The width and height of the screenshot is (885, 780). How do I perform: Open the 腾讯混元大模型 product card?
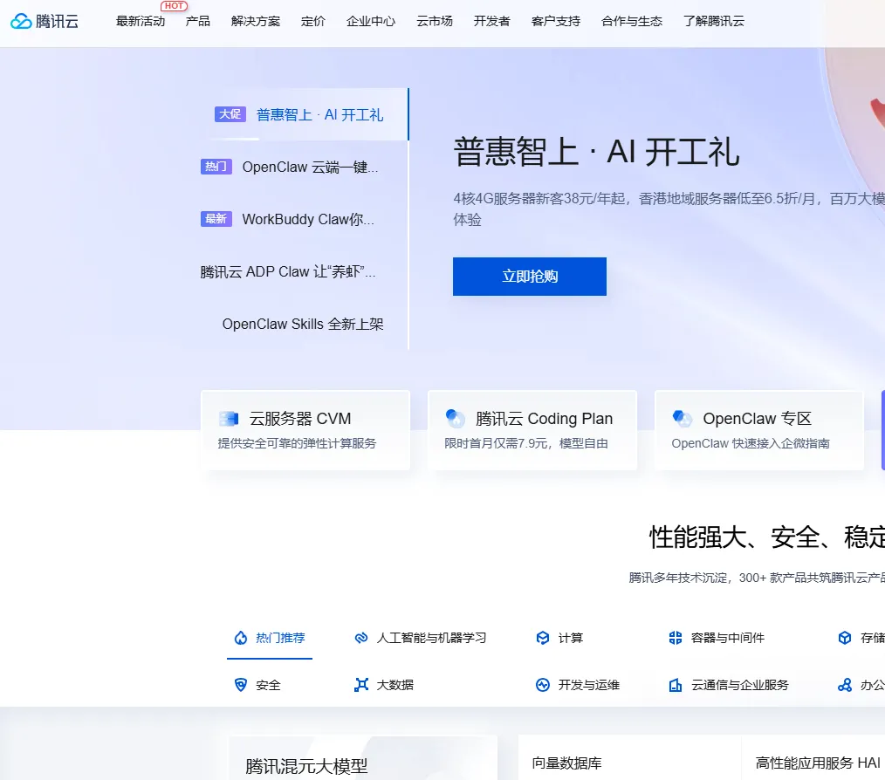pos(363,758)
